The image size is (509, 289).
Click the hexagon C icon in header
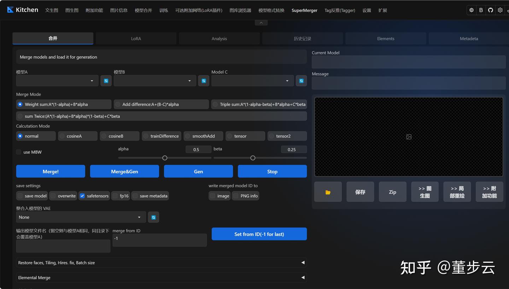[471, 10]
